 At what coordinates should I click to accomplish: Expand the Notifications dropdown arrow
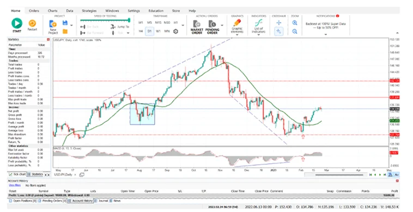[x=326, y=34]
